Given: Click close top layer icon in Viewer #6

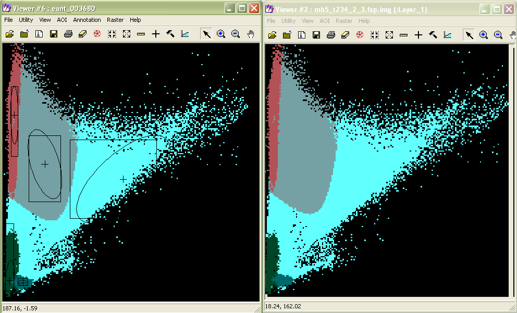Looking at the screenshot, I should point(24,34).
